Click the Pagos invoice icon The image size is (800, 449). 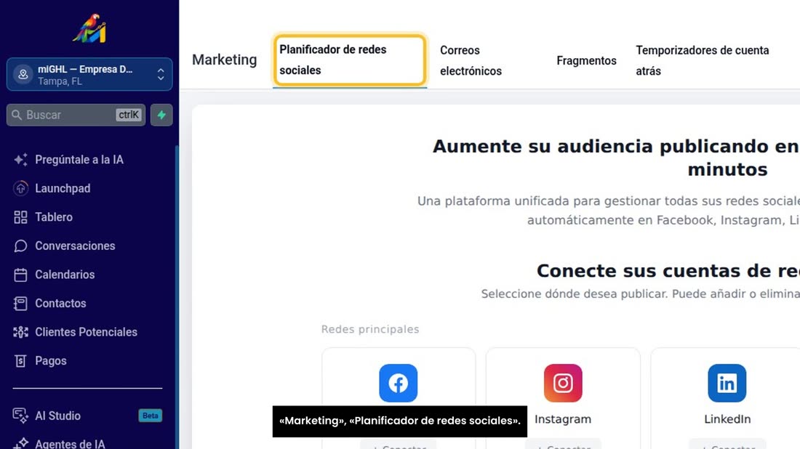point(20,361)
